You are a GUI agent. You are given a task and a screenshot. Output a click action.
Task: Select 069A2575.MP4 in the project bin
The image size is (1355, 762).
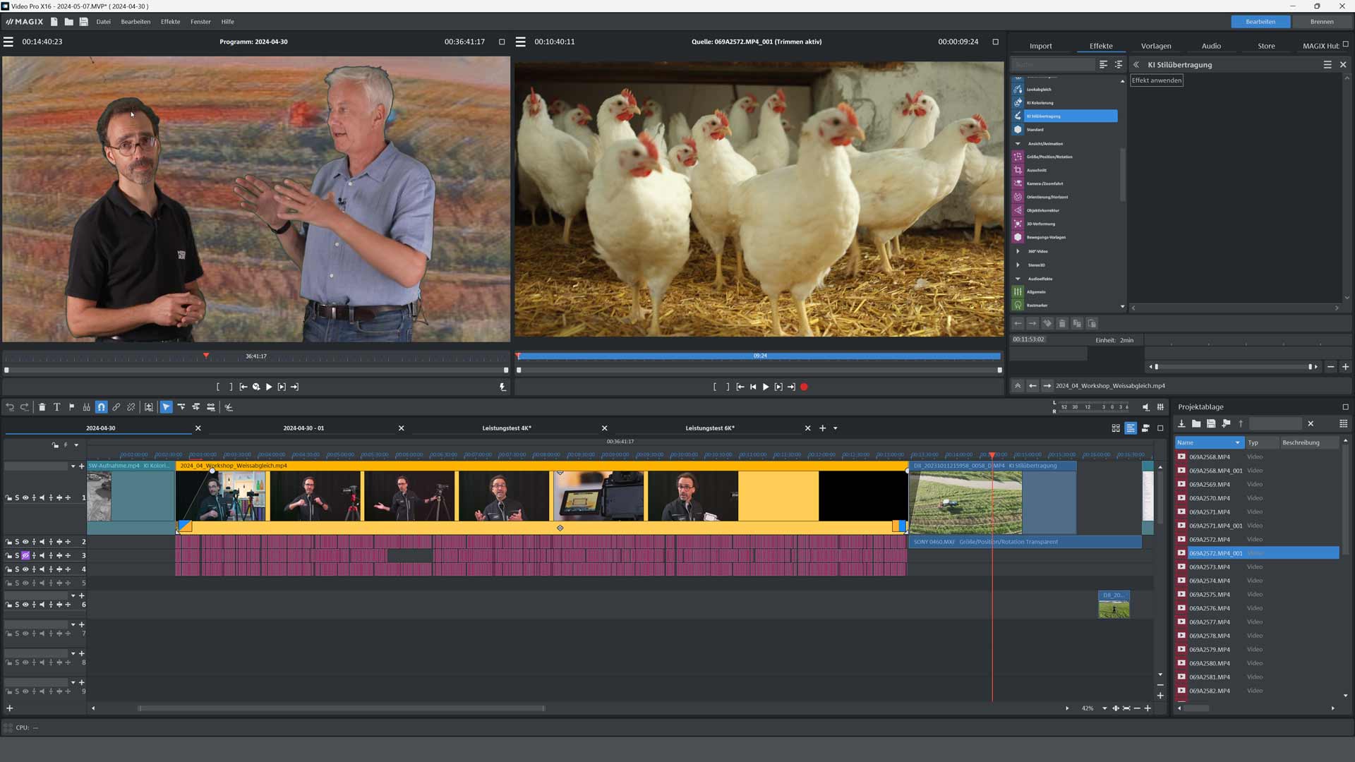[x=1209, y=594]
